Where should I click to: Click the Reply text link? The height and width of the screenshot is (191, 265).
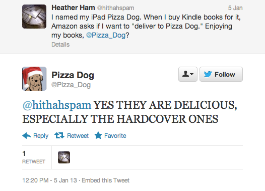(41, 136)
